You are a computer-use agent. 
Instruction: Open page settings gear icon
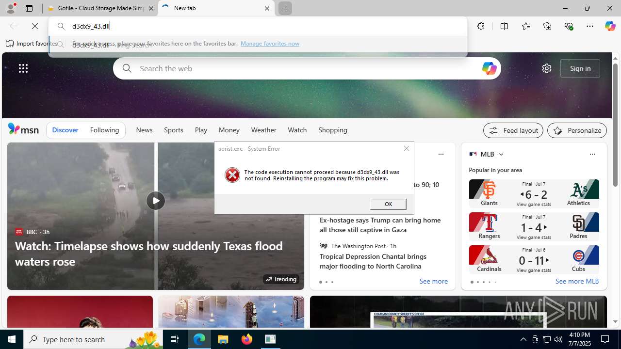pyautogui.click(x=547, y=68)
